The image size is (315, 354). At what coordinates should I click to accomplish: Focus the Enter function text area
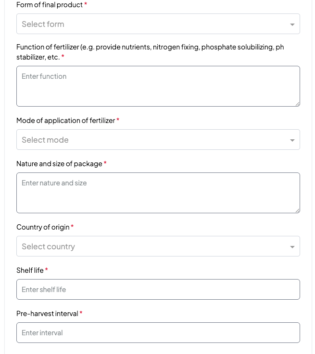click(x=158, y=86)
